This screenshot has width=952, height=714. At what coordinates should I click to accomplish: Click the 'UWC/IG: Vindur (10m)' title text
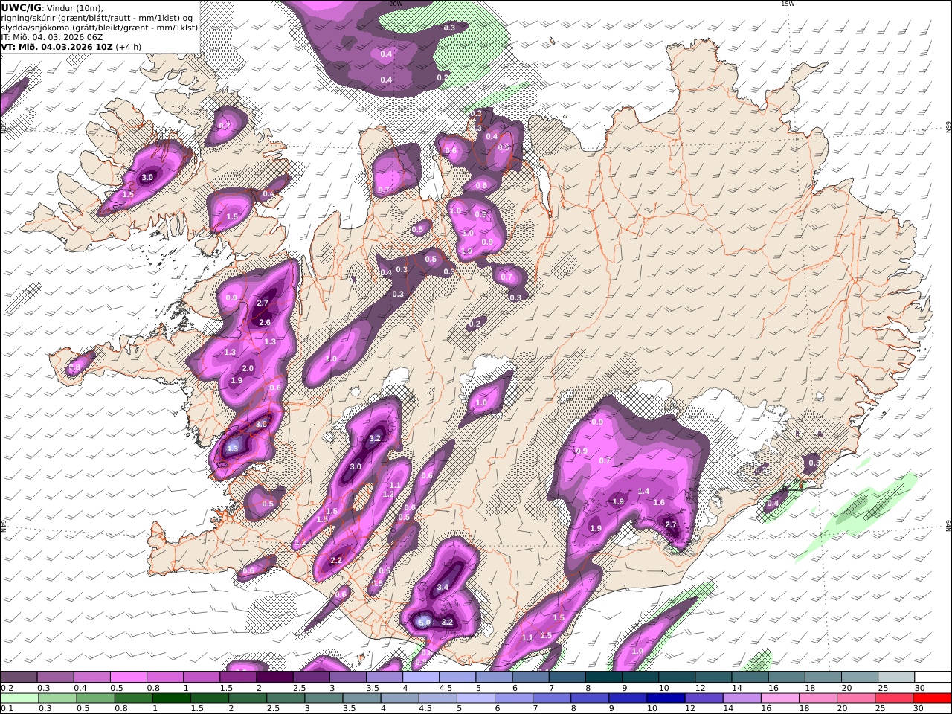coord(52,7)
